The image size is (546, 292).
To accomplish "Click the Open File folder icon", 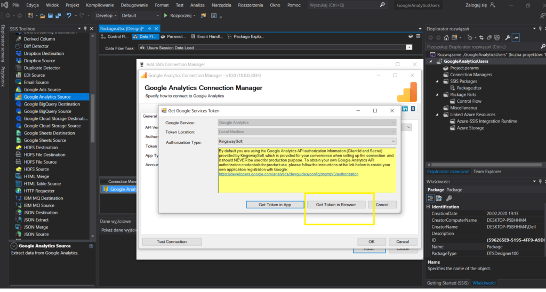I will pos(43,15).
